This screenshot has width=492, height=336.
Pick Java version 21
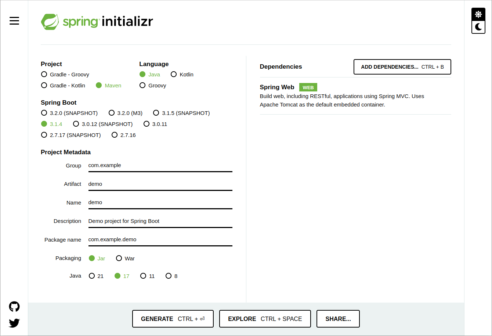point(96,276)
